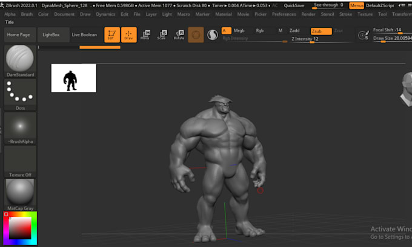Open the Alpha menu
Image resolution: width=412 pixels, height=247 pixels.
pyautogui.click(x=10, y=14)
